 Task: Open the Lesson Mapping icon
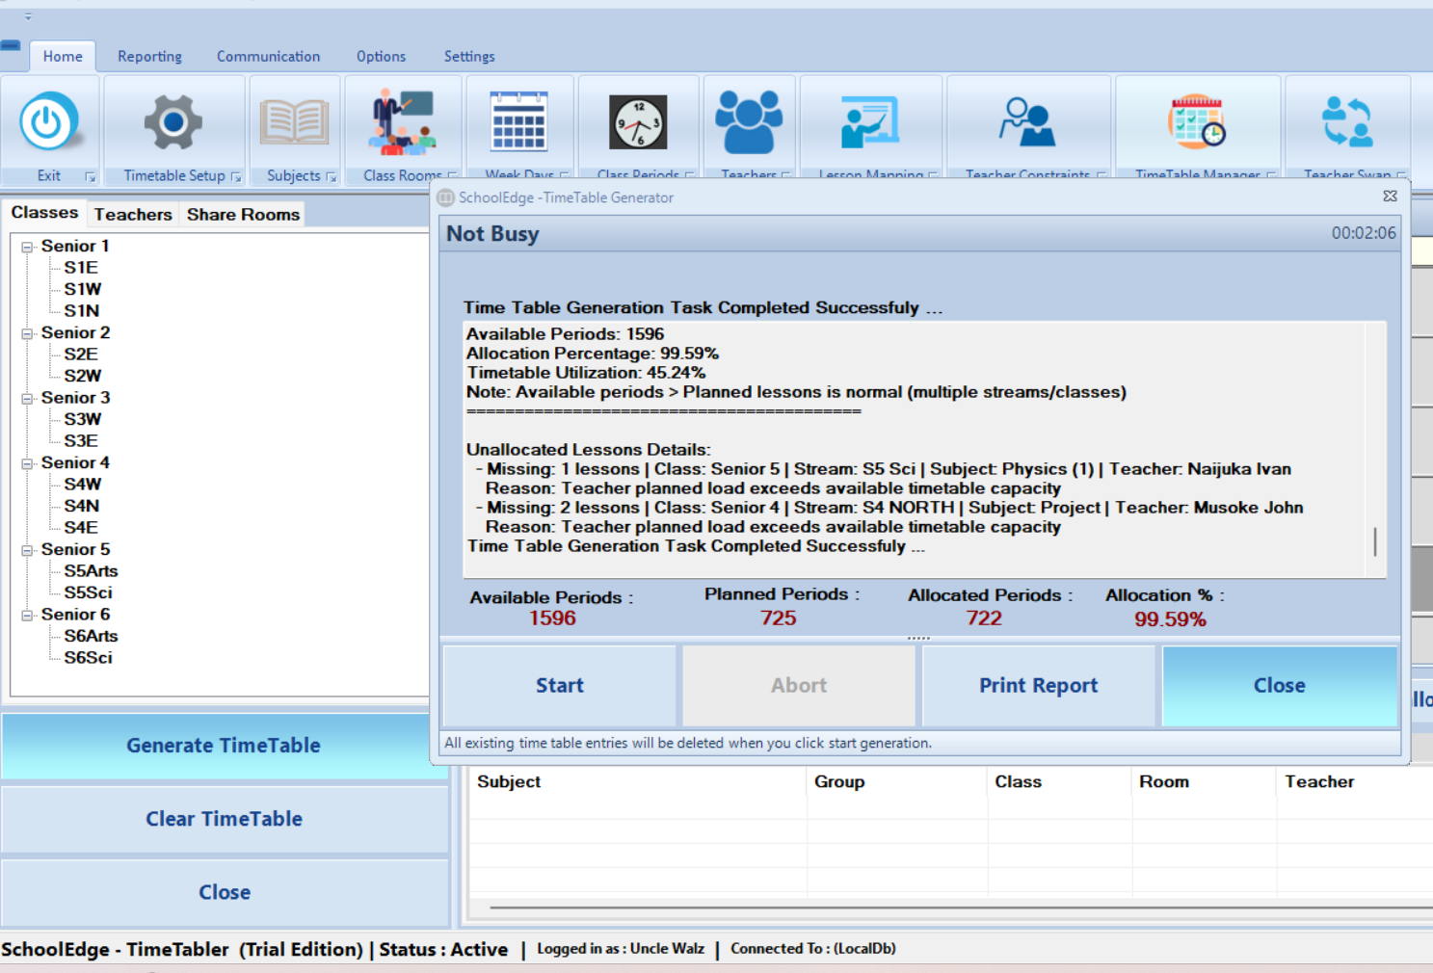tap(870, 122)
